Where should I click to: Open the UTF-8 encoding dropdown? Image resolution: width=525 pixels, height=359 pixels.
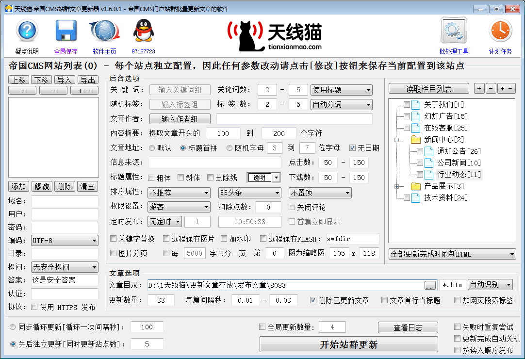pos(65,241)
